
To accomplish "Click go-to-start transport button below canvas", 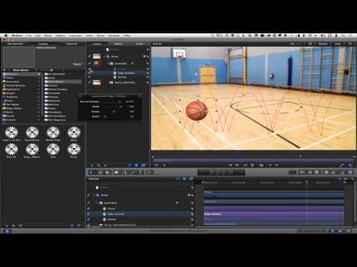I will click(231, 165).
